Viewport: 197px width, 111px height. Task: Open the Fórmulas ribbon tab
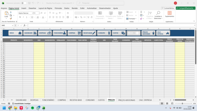(x=58, y=8)
